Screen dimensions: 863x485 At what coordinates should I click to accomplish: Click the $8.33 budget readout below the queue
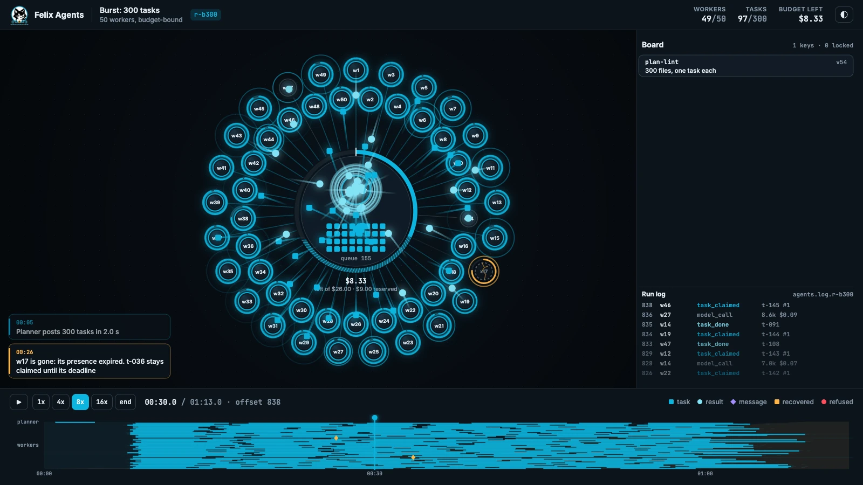356,281
